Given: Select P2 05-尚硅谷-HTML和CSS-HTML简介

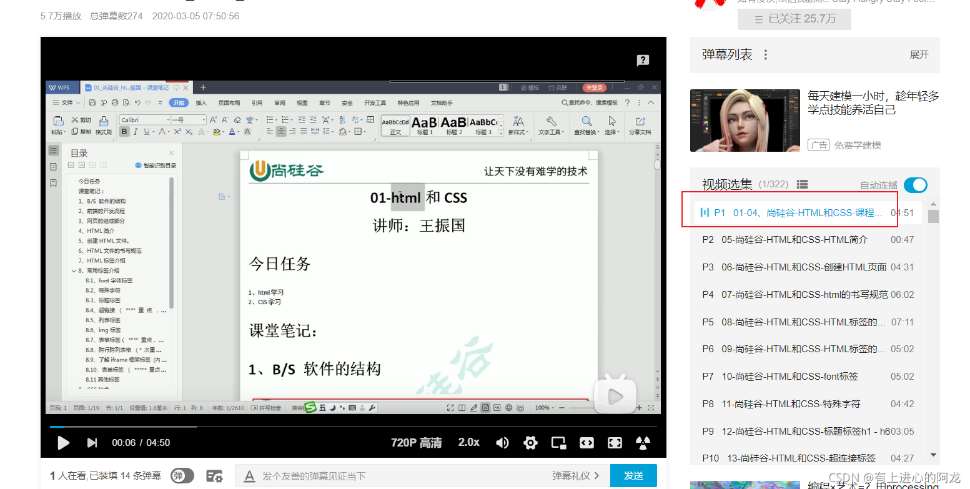Looking at the screenshot, I should 807,240.
